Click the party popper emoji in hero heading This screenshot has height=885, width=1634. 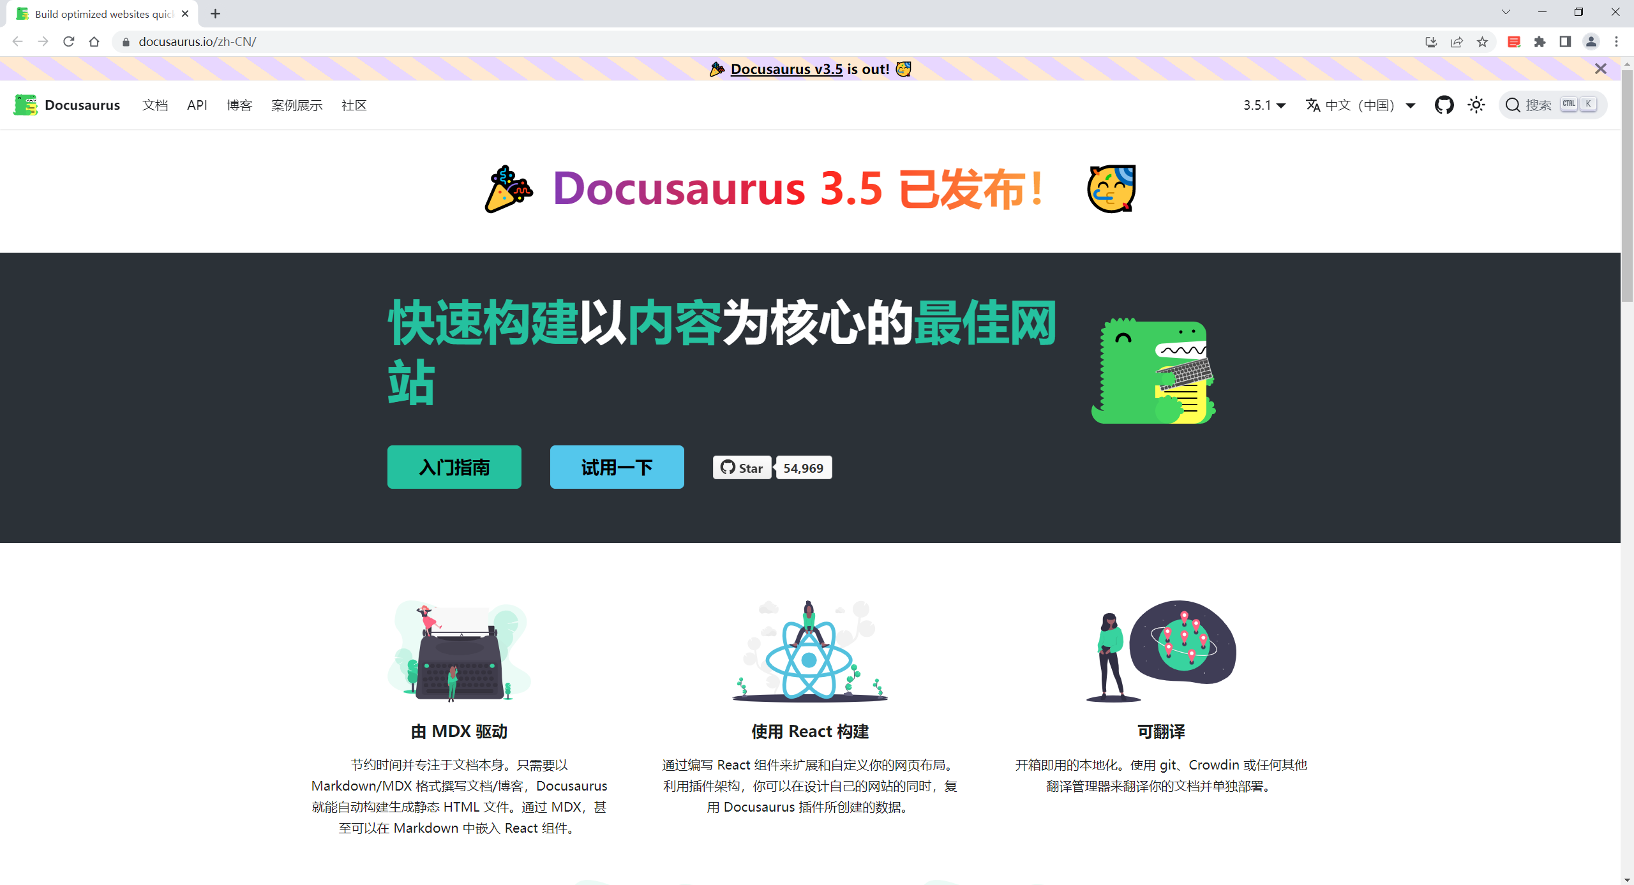coord(509,189)
